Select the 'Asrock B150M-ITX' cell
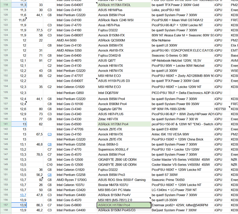Screen dimensions: 238x214 point(124,35)
